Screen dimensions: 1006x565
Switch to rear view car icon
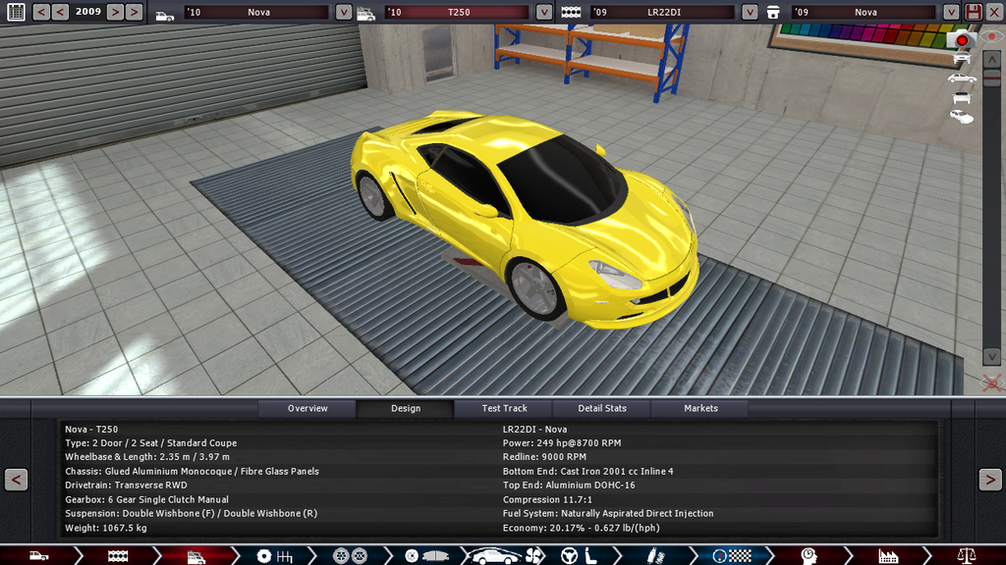962,98
